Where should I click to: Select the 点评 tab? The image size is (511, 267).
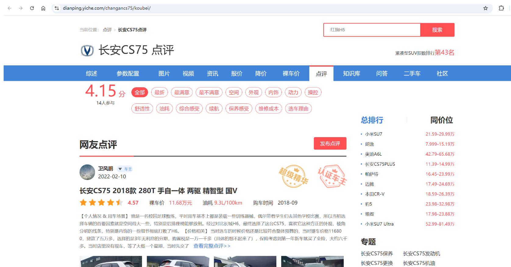point(321,74)
